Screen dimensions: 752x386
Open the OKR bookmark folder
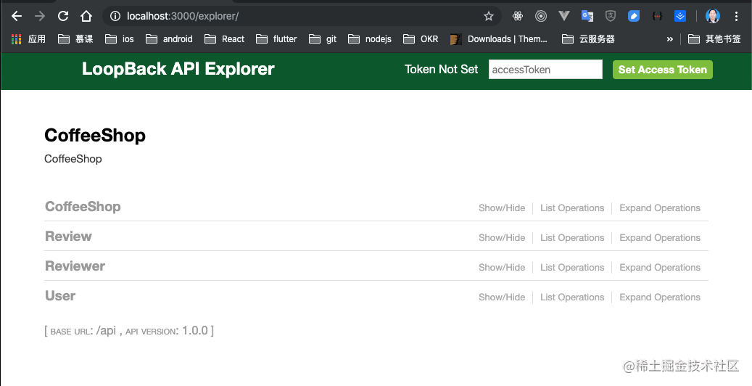(x=421, y=39)
